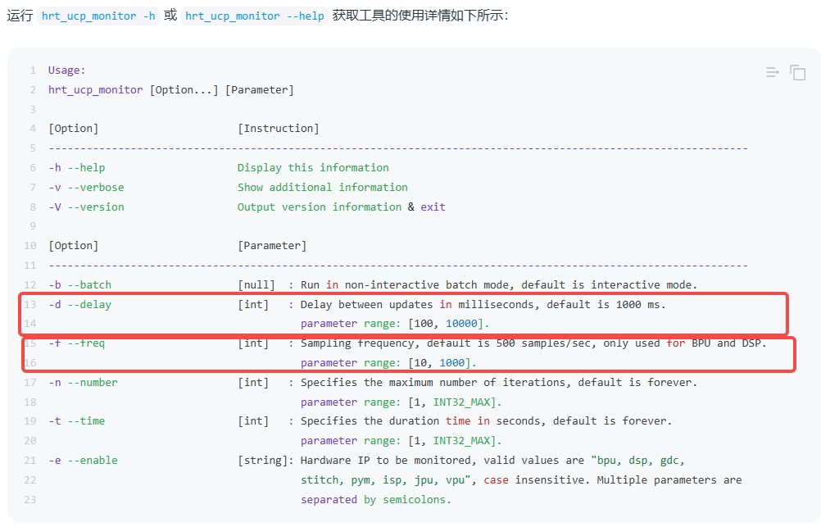Click the "-n --number" option text
The width and height of the screenshot is (821, 527).
(x=83, y=383)
